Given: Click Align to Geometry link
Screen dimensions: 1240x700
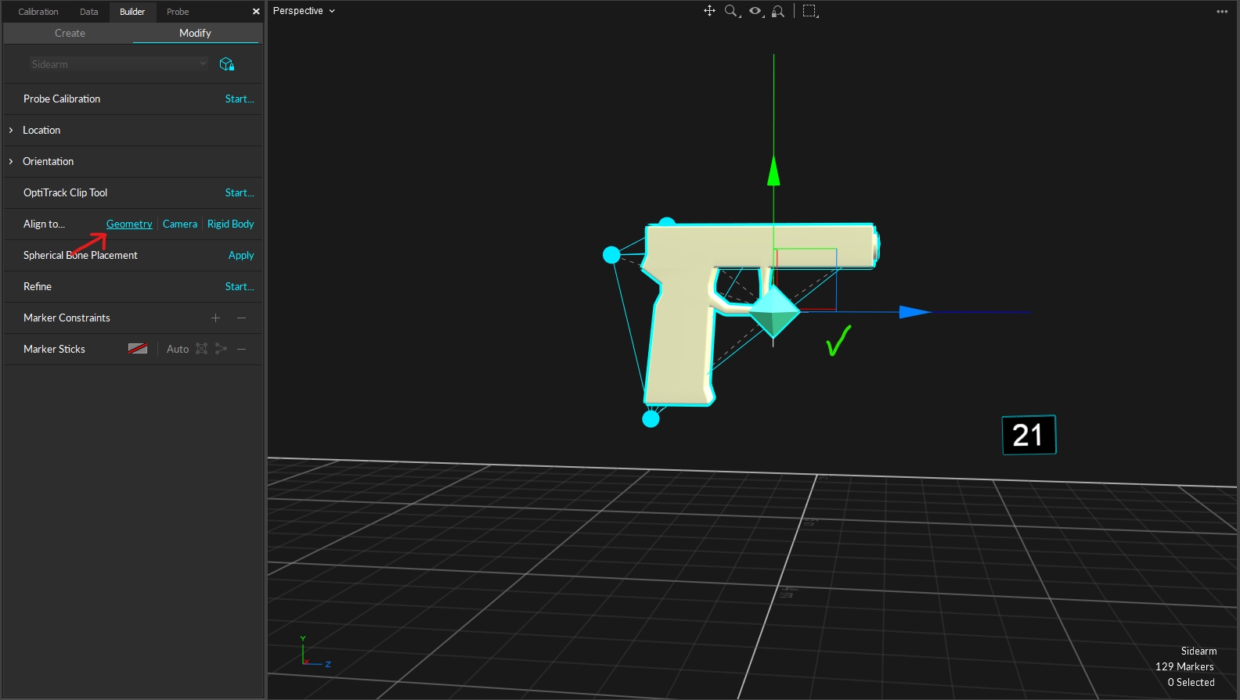Looking at the screenshot, I should (x=129, y=224).
